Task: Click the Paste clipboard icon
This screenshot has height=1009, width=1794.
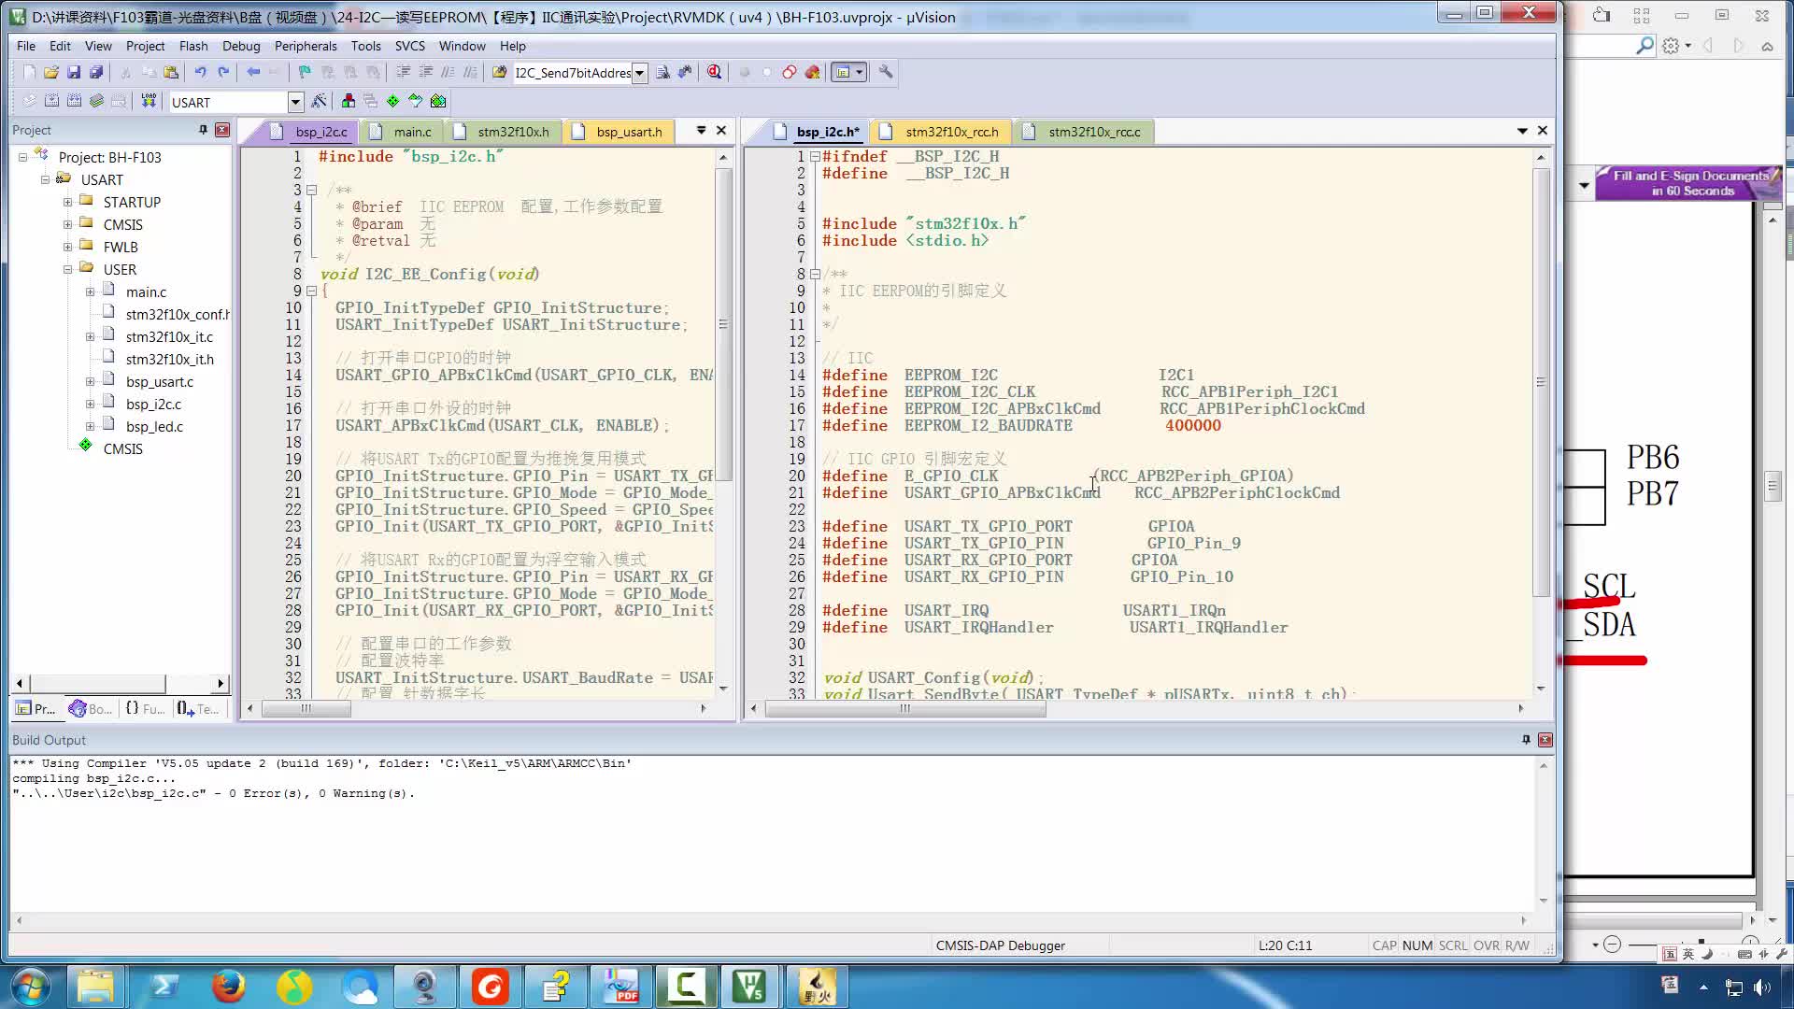Action: point(171,72)
